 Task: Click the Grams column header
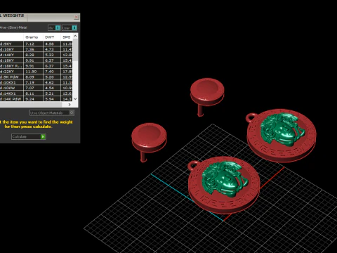click(x=32, y=37)
